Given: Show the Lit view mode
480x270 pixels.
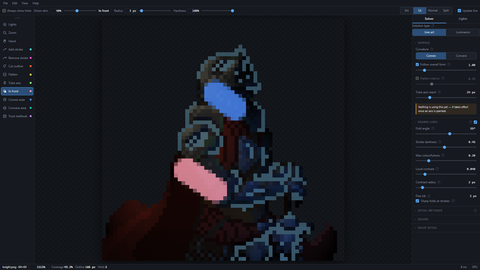Looking at the screenshot, I should (x=420, y=10).
